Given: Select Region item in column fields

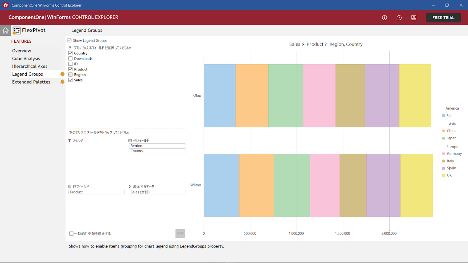Looking at the screenshot, I should point(157,146).
